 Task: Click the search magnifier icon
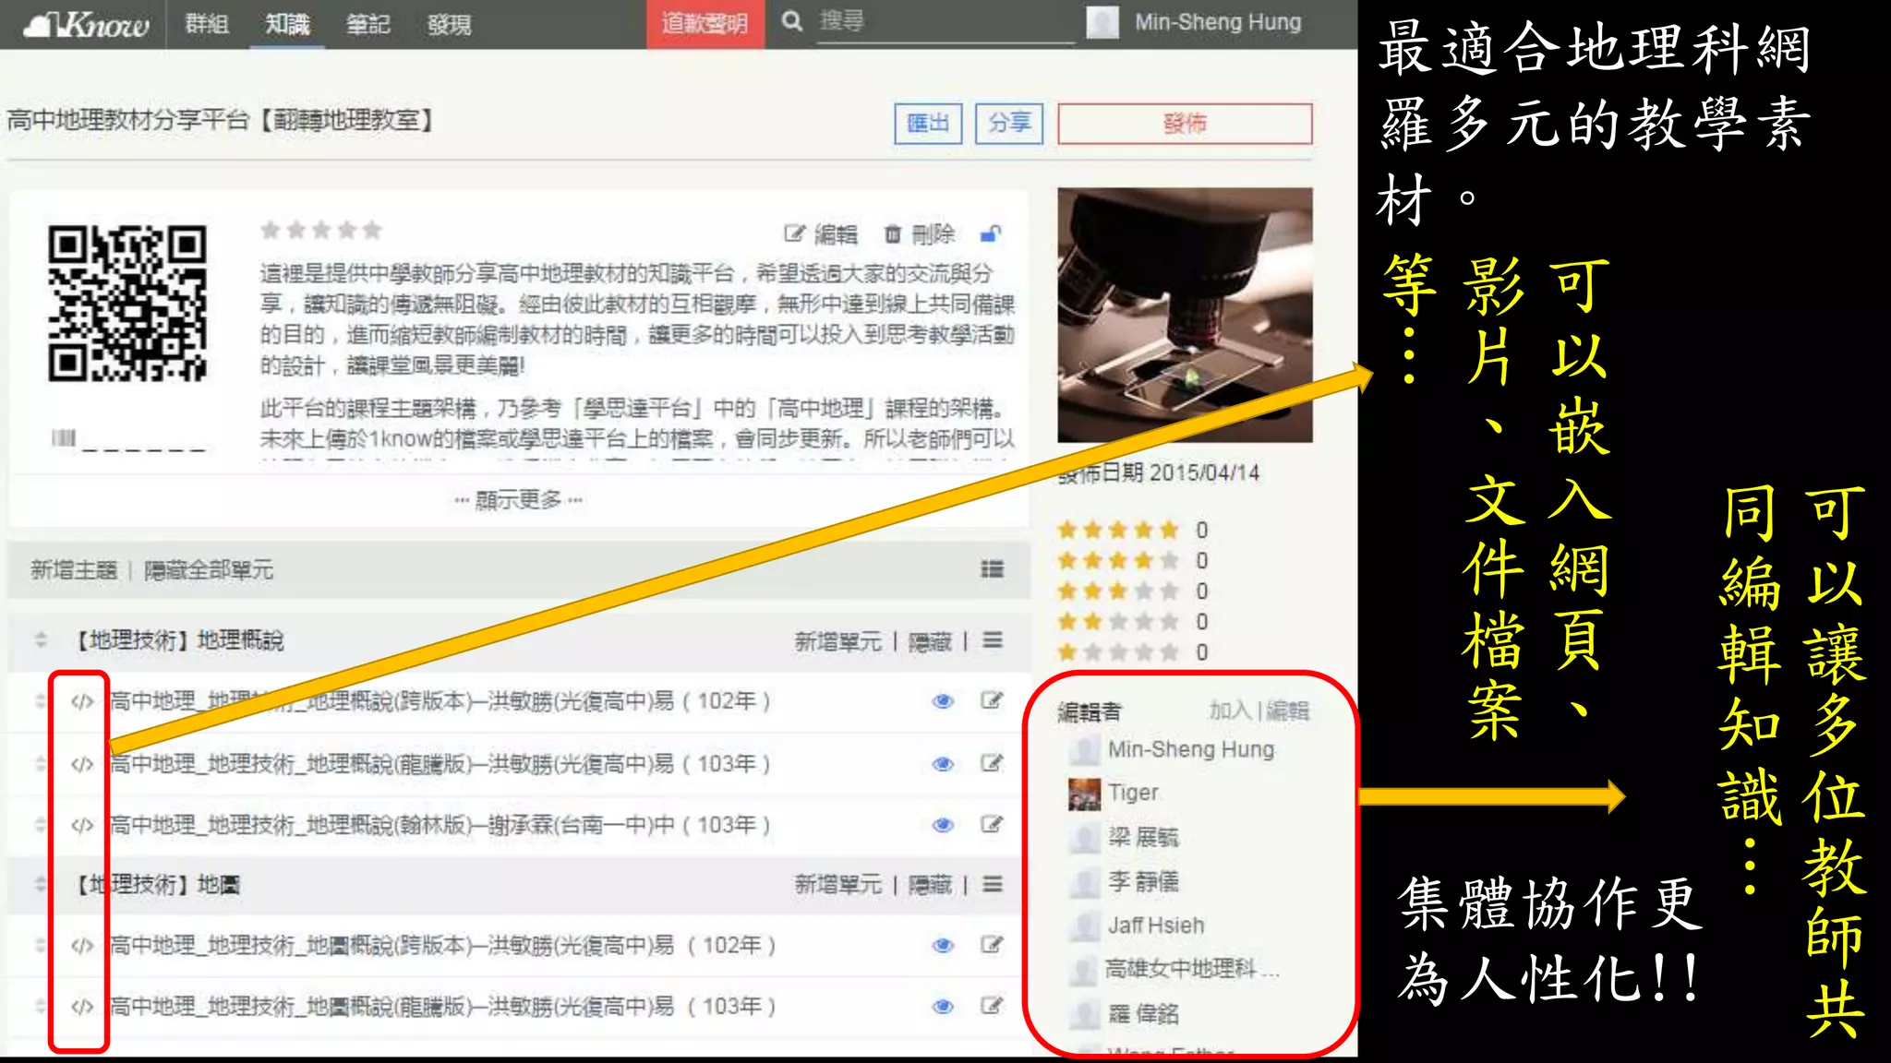[x=791, y=21]
